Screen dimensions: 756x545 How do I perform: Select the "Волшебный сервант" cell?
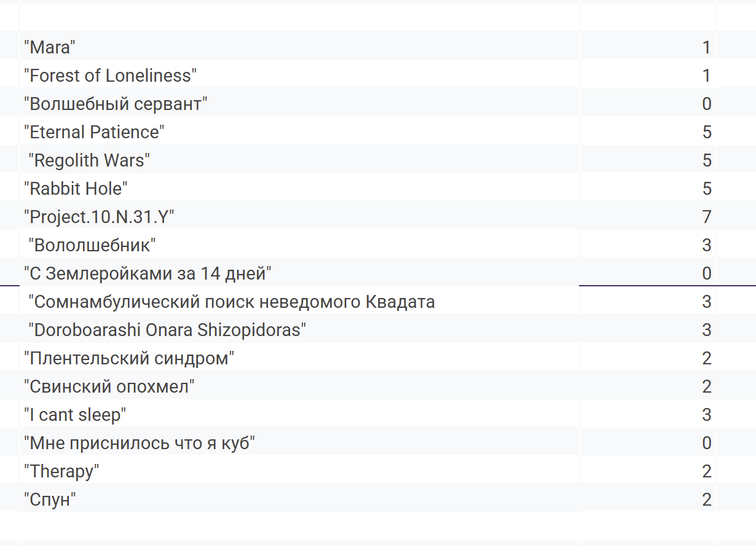coord(299,103)
